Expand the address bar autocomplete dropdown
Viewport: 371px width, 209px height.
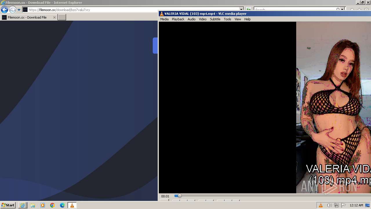tap(241, 10)
